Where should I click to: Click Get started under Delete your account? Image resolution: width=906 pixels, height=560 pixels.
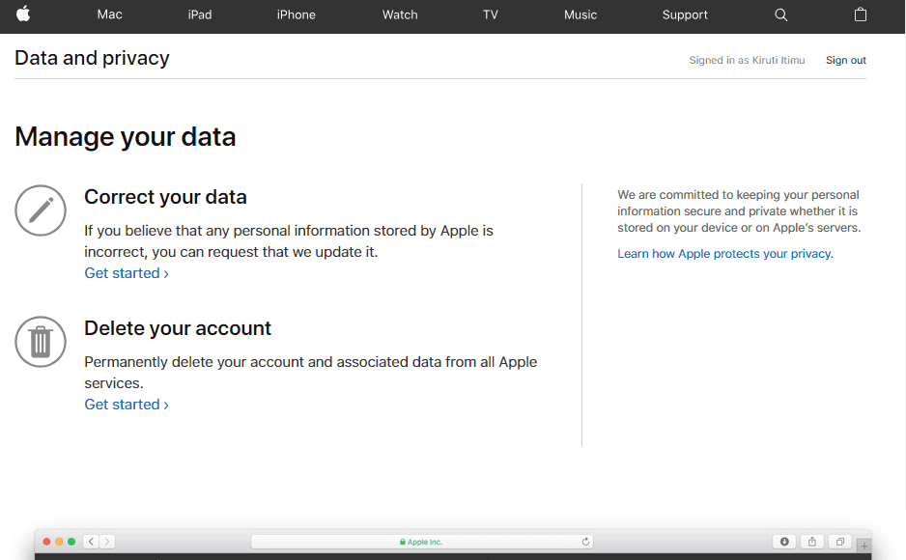[x=127, y=405]
